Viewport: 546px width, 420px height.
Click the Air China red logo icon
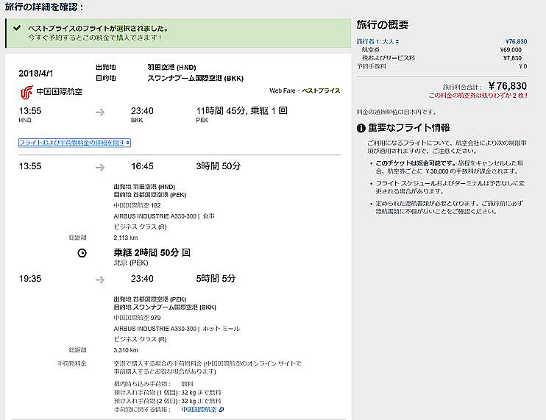pyautogui.click(x=26, y=92)
